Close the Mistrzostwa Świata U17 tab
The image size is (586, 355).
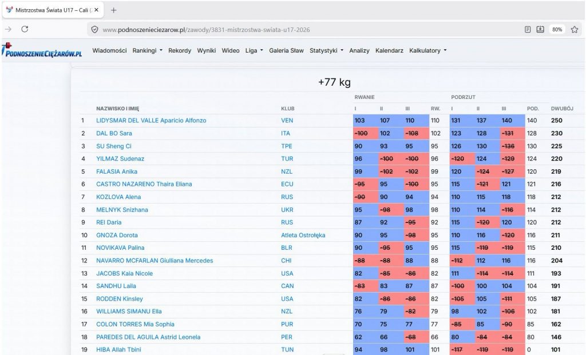(96, 10)
